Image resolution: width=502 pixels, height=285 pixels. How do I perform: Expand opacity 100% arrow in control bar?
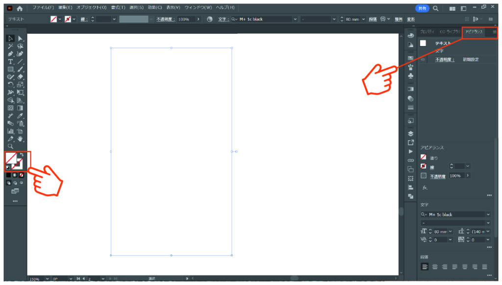coord(199,19)
